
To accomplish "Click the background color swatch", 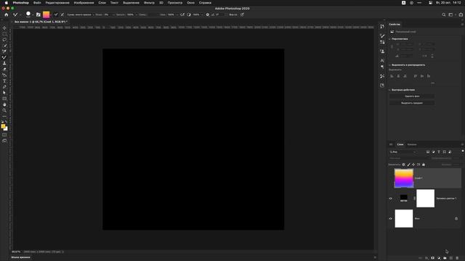I will (6, 129).
